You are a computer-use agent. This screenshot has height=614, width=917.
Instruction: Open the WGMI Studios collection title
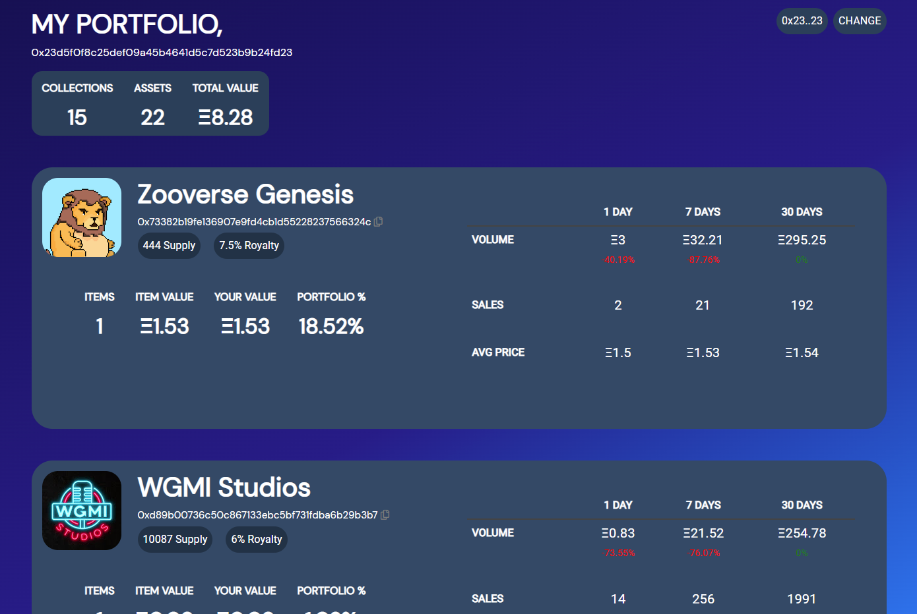[x=224, y=488]
